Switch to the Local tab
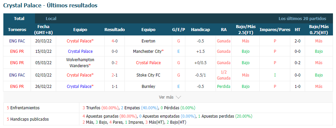The height and width of the screenshot is (128, 336). pos(51,18)
